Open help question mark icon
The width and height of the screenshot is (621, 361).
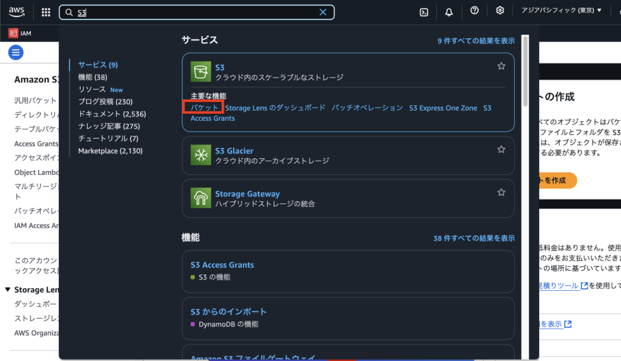pos(474,11)
